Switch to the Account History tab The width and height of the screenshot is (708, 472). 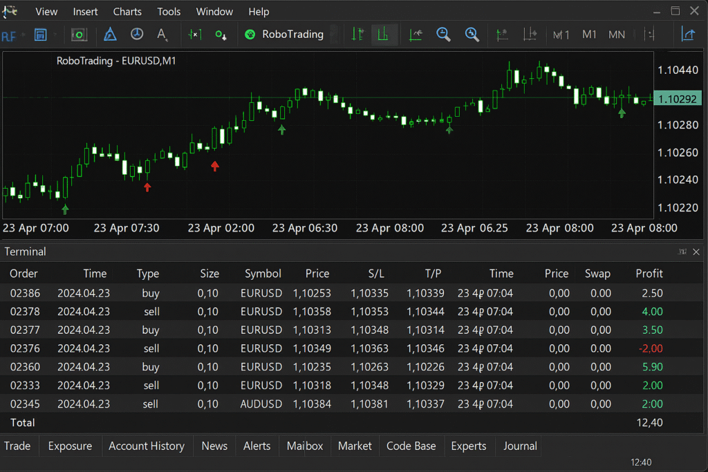147,446
